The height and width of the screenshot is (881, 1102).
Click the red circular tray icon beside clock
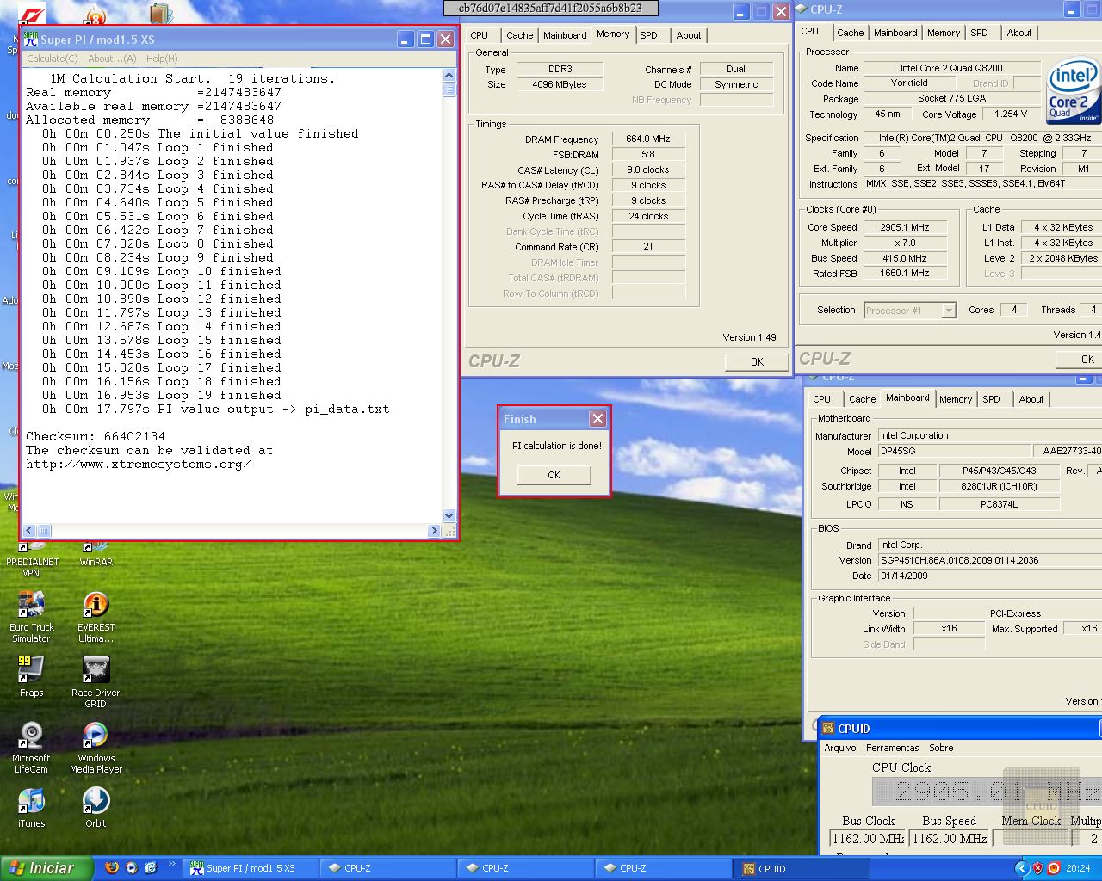[1053, 868]
